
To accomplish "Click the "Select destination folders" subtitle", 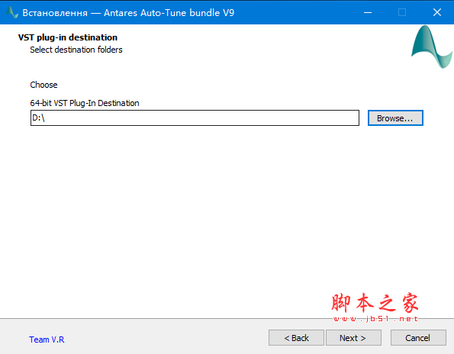I will coord(76,50).
